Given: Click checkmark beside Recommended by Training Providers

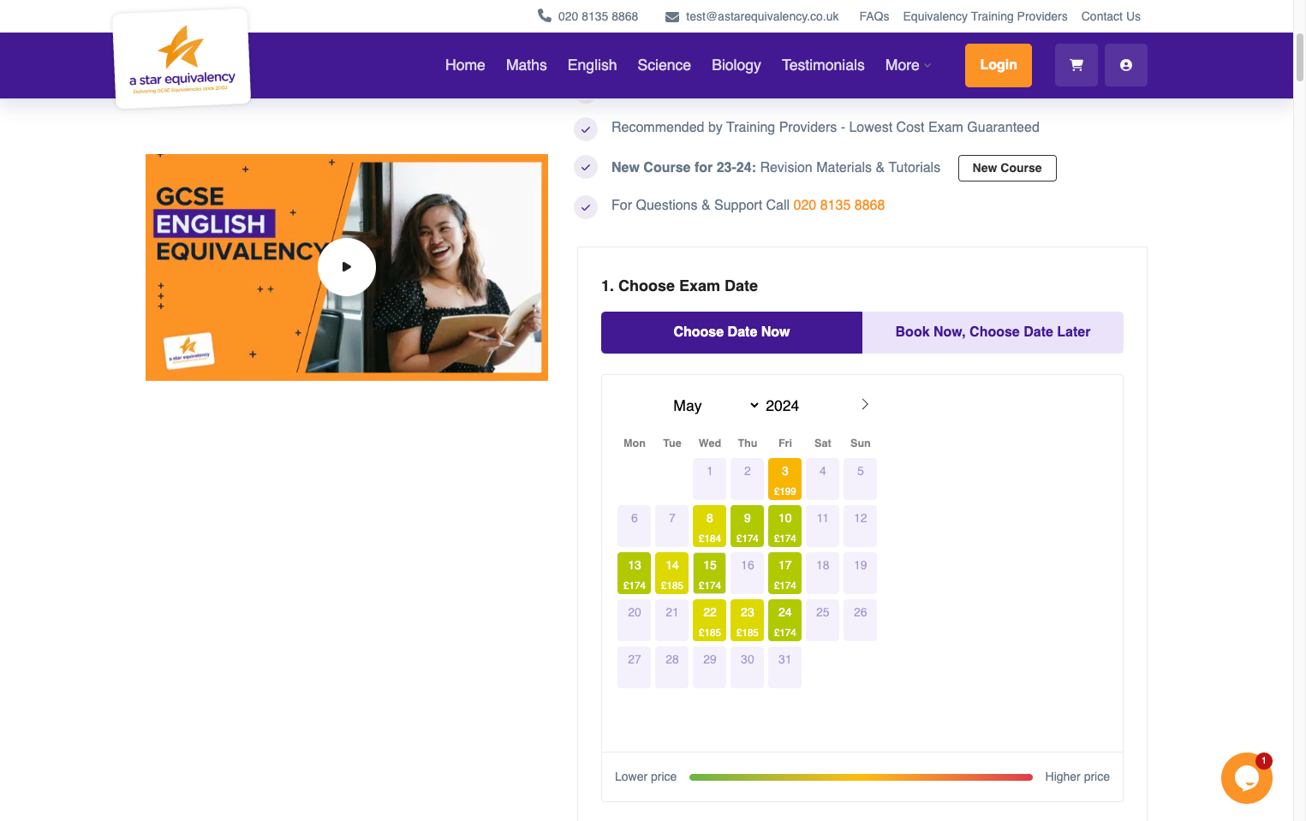Looking at the screenshot, I should [x=586, y=129].
